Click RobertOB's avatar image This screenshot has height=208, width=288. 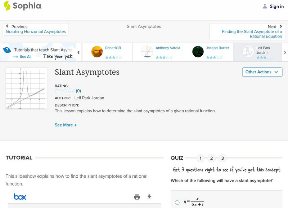(97, 52)
